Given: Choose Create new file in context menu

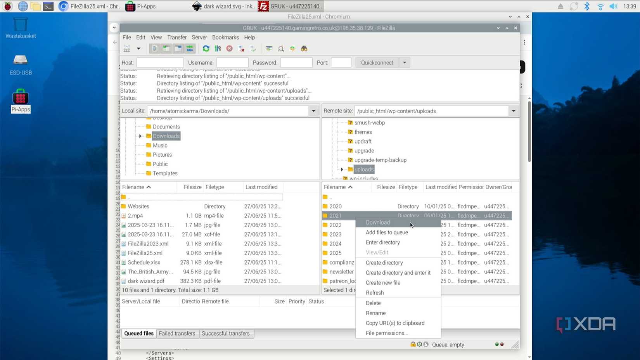Looking at the screenshot, I should pyautogui.click(x=398, y=283).
